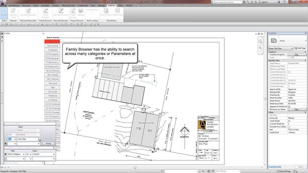The height and width of the screenshot is (173, 308).
Task: Open the Massing & Site tab
Action: click(x=68, y=6)
